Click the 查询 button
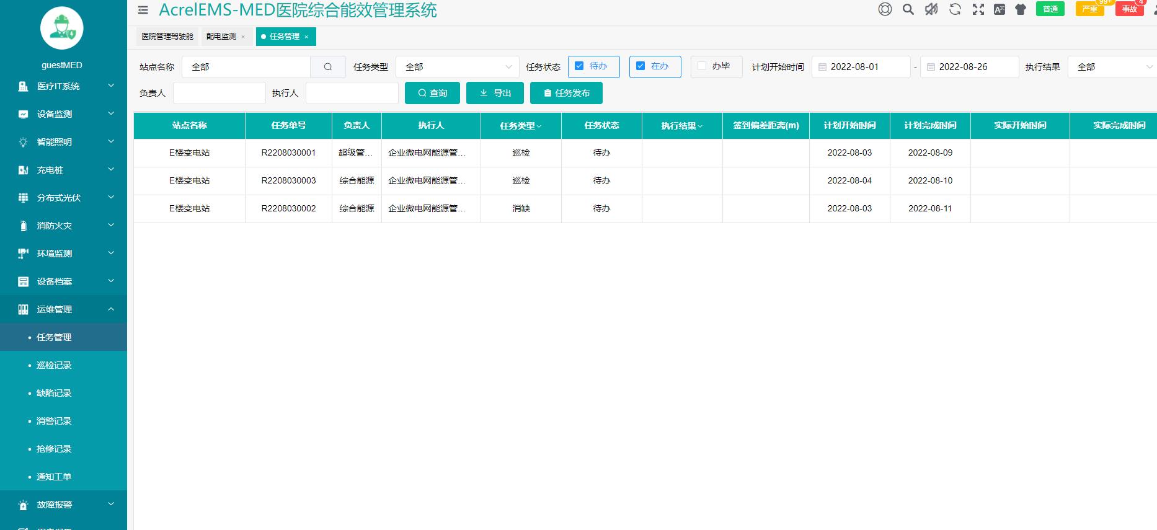 click(x=432, y=93)
